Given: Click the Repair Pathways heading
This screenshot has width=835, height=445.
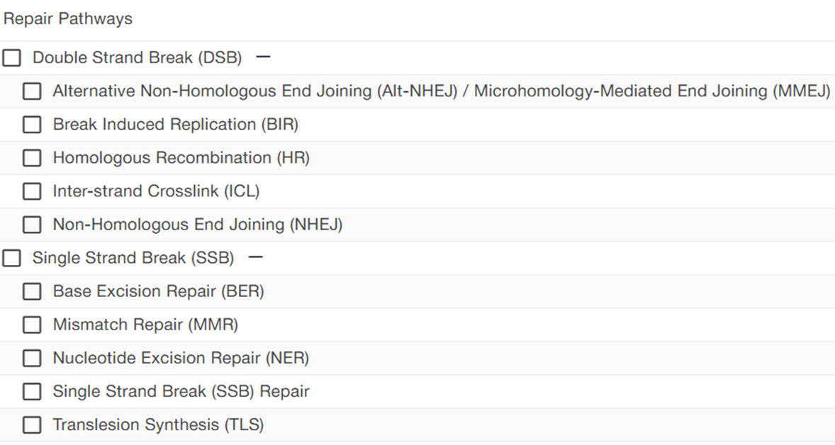Looking at the screenshot, I should click(68, 19).
